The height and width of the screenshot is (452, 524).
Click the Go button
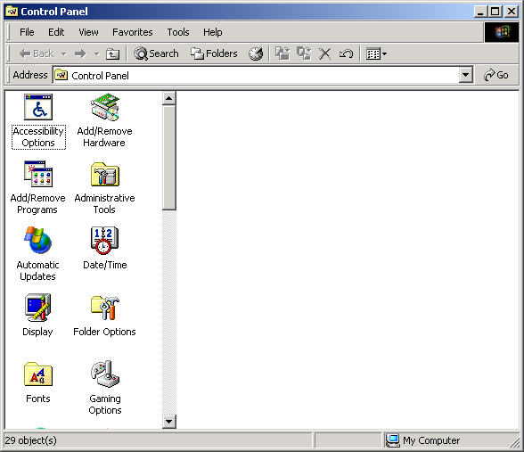coord(496,75)
